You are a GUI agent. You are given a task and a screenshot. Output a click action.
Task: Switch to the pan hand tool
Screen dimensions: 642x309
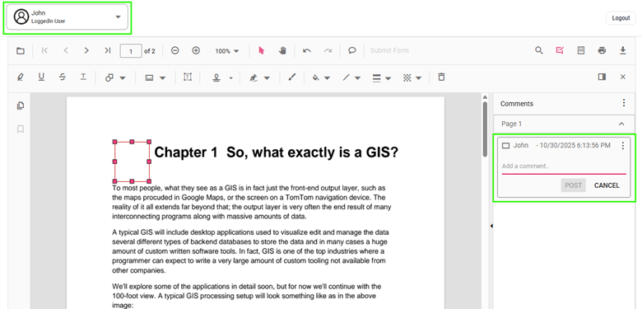(282, 50)
